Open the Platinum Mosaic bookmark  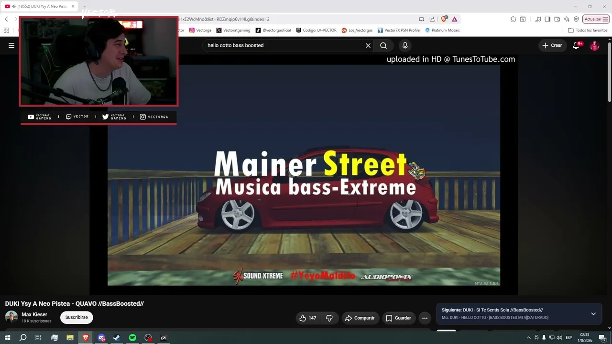tap(442, 30)
